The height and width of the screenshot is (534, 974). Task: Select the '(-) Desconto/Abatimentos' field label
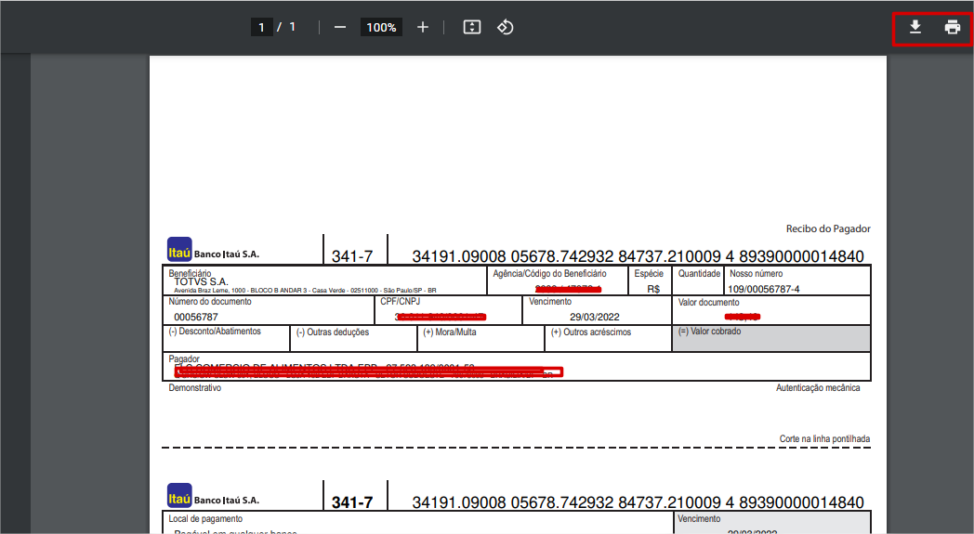[215, 331]
